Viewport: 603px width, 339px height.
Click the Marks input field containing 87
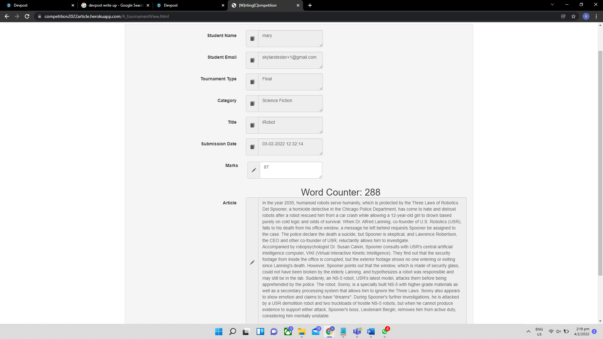[291, 170]
